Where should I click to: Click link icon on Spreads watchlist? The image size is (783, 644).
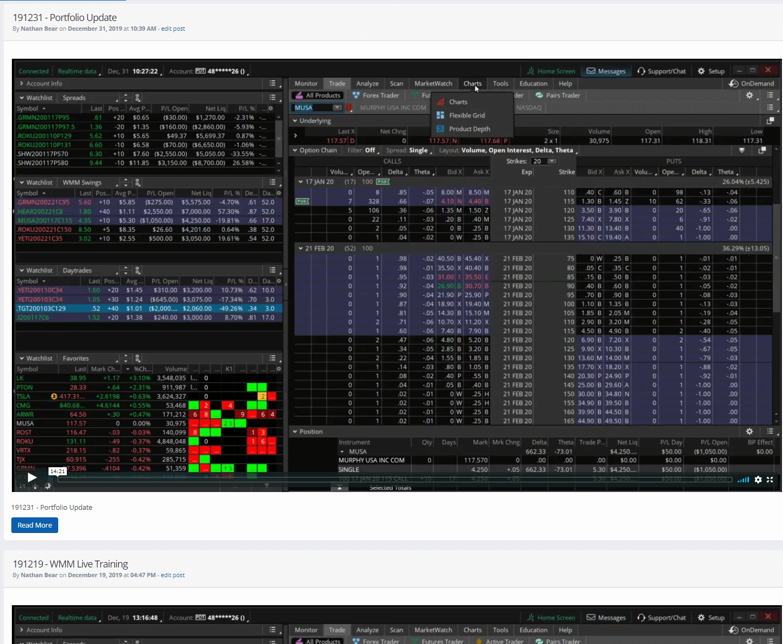(137, 98)
